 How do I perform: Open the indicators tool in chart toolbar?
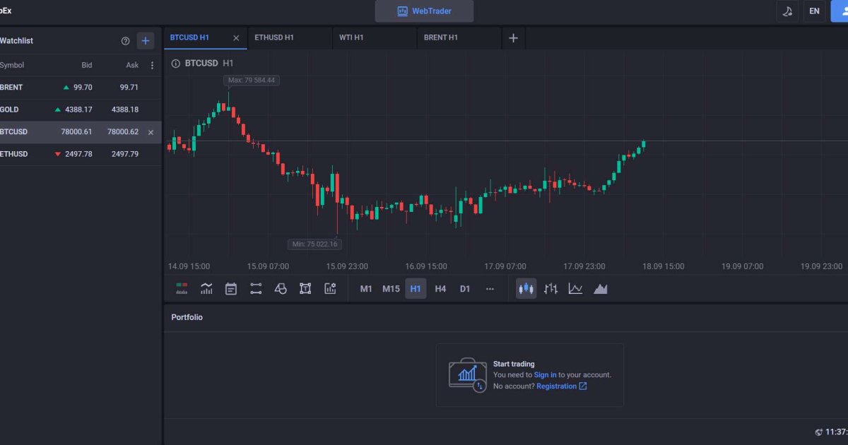click(x=206, y=288)
